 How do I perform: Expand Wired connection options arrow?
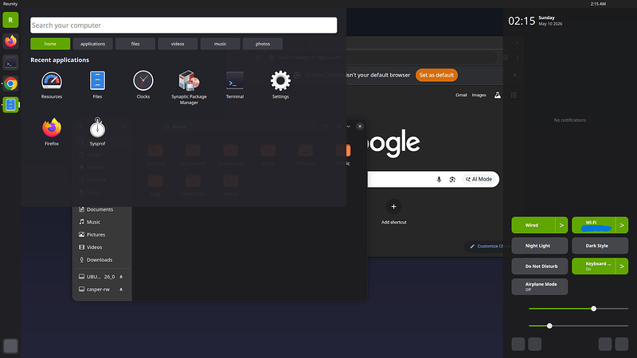click(561, 225)
